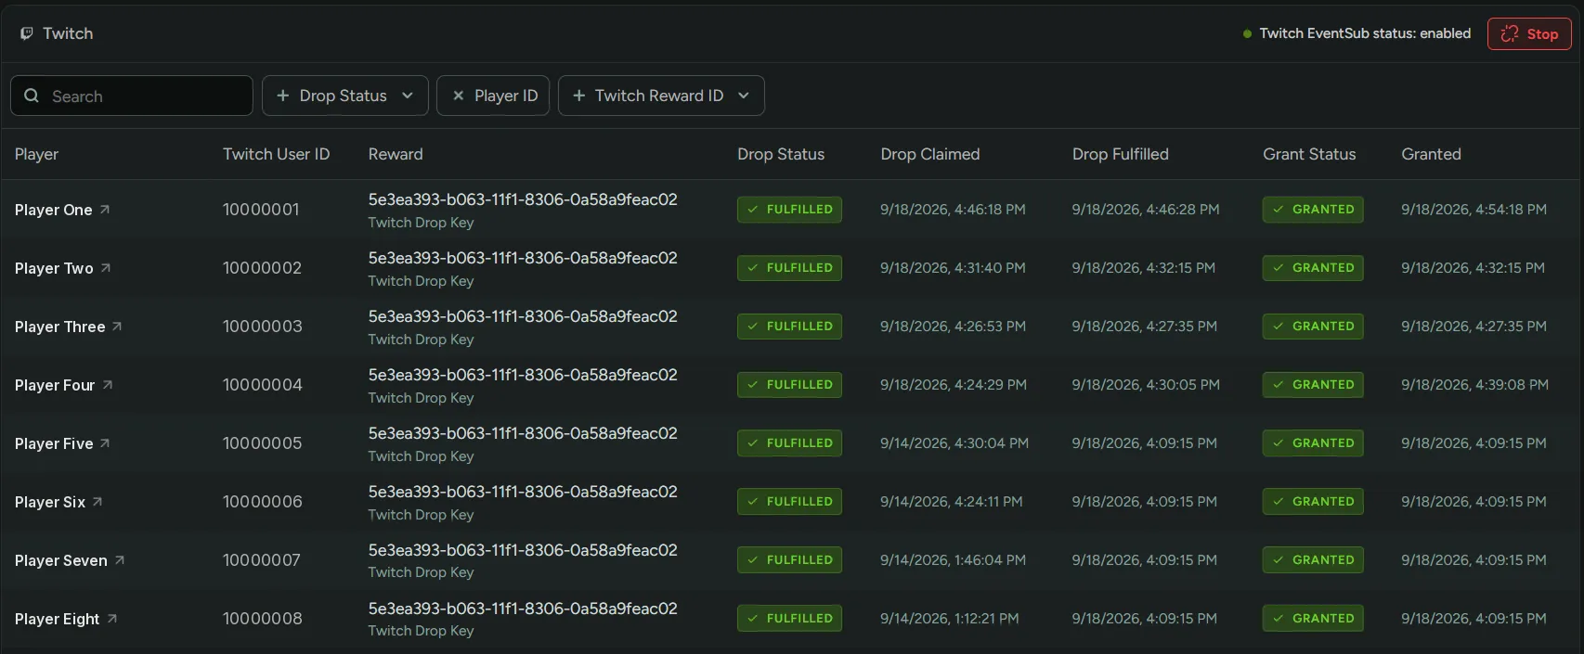
Task: Open Player One external link arrow
Action: click(x=105, y=210)
